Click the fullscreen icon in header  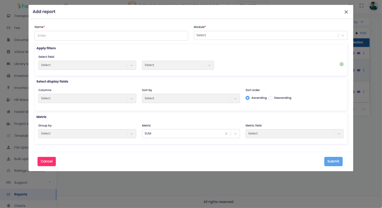tap(362, 6)
